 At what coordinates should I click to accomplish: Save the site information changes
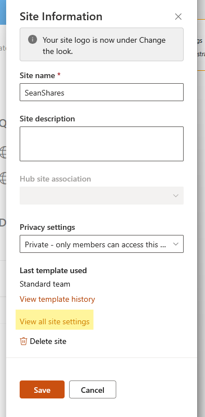42,389
